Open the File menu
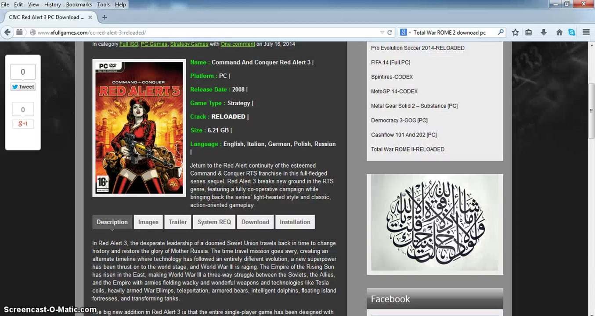The height and width of the screenshot is (316, 595). pos(5,4)
